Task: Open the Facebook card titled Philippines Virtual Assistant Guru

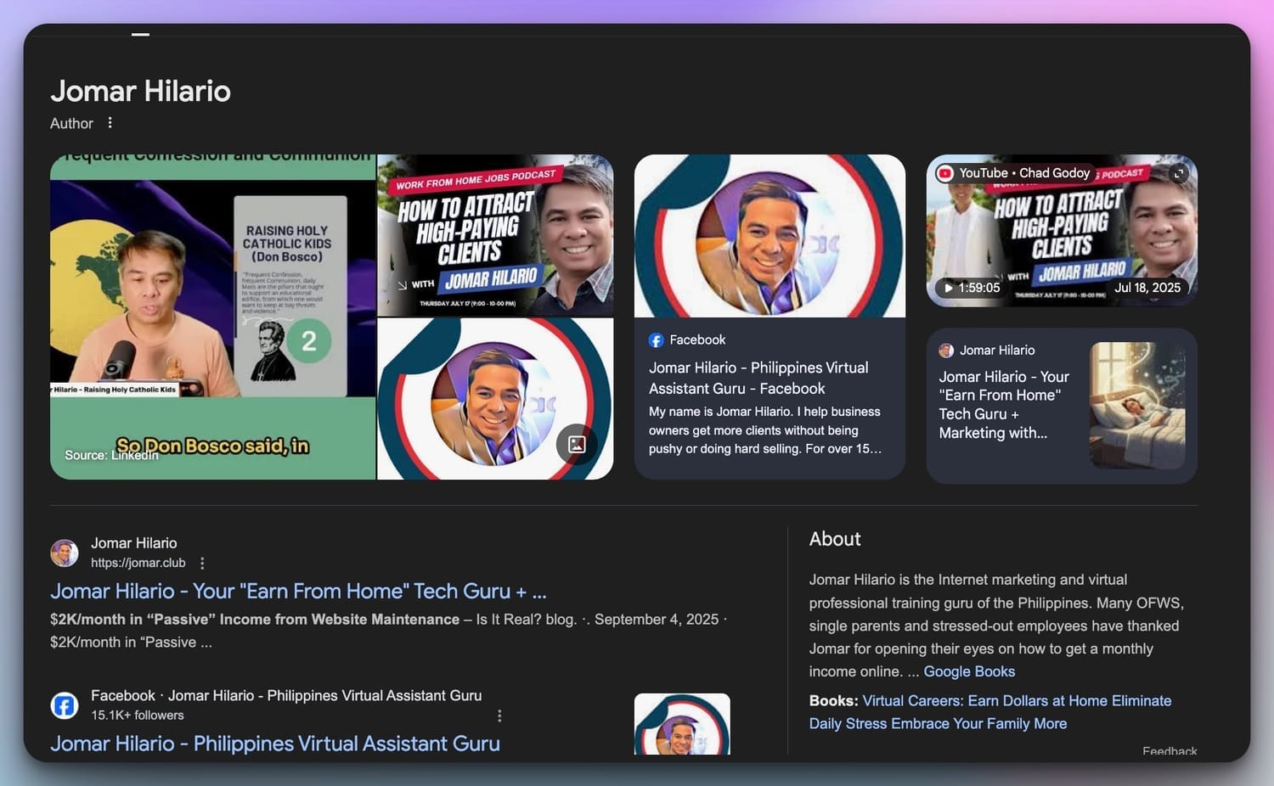Action: pyautogui.click(x=758, y=379)
